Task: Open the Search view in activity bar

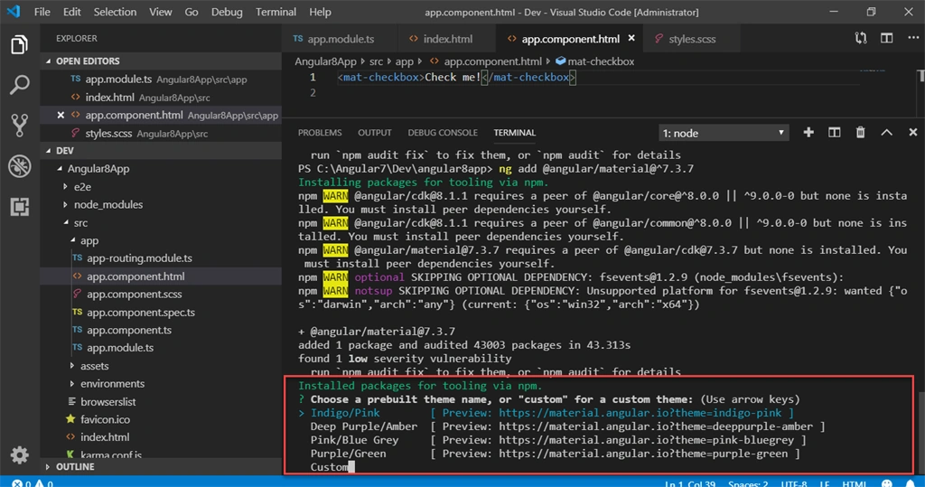Action: (x=20, y=85)
